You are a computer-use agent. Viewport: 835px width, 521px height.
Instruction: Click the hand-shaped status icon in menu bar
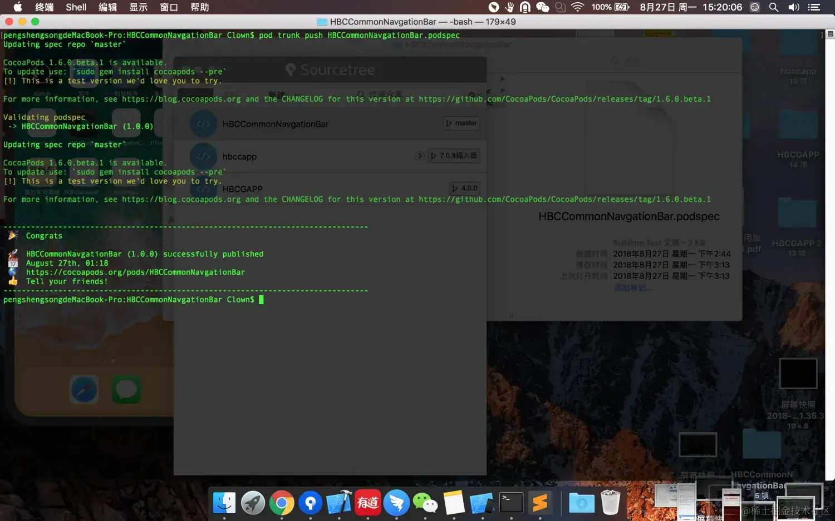pos(509,7)
